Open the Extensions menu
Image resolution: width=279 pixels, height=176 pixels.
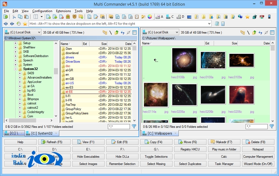63,11
